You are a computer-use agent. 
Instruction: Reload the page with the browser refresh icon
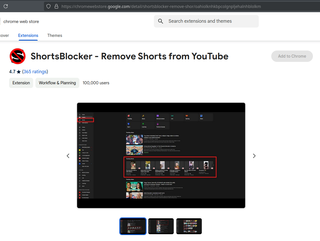coord(6,6)
